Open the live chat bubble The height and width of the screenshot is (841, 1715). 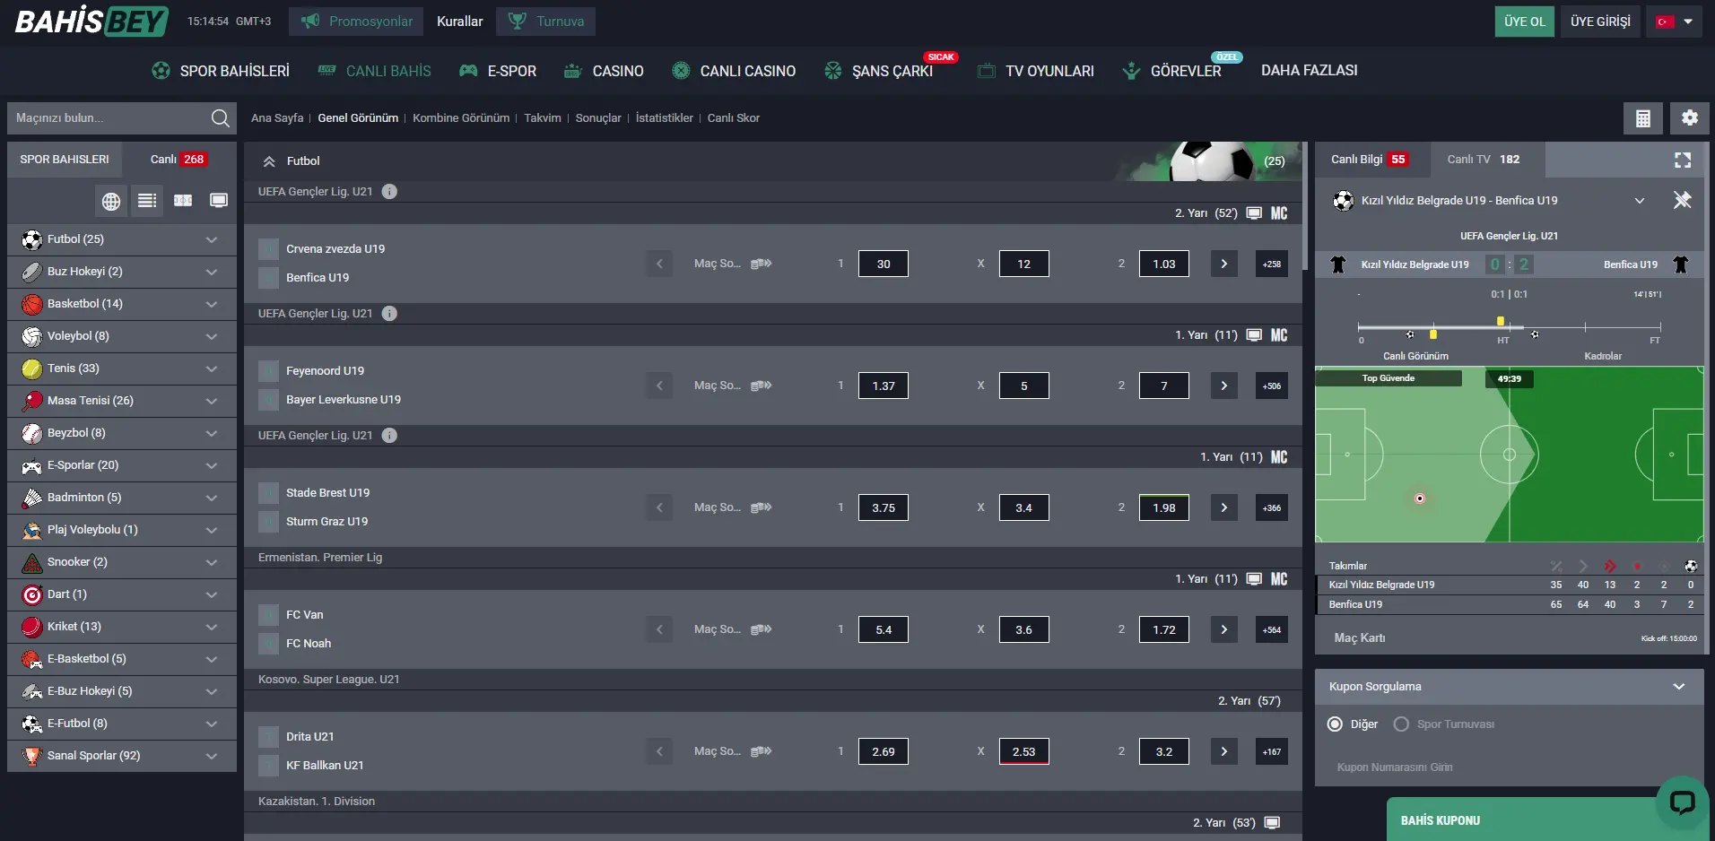pyautogui.click(x=1682, y=802)
